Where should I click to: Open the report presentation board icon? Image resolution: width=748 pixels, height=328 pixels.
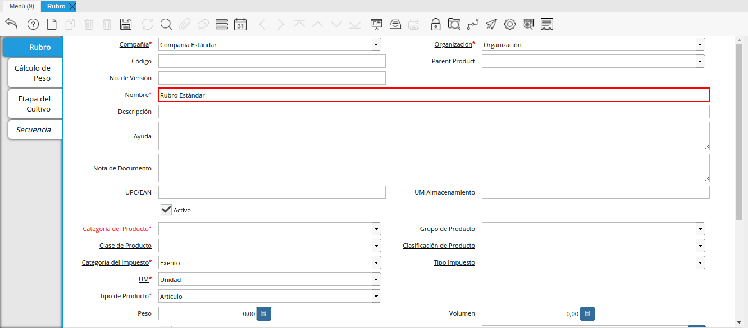coord(377,24)
